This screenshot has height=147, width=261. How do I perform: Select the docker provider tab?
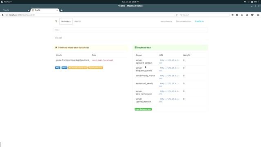(58, 38)
